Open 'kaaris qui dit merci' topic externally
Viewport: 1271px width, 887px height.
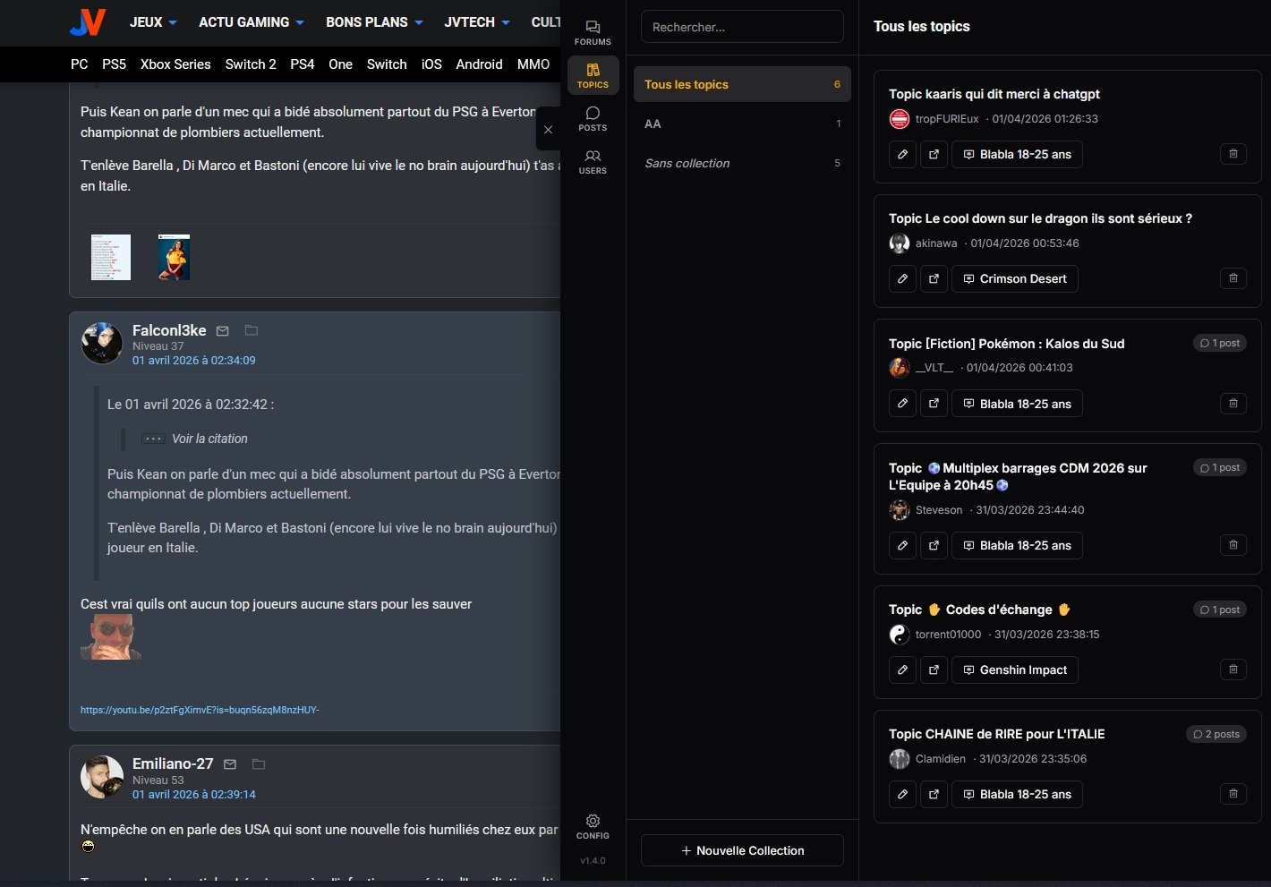click(934, 154)
